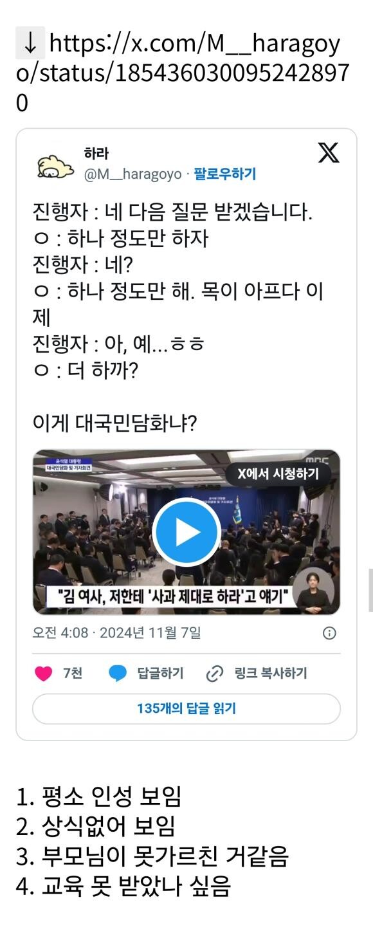Click the 하라 display name

coord(96,154)
